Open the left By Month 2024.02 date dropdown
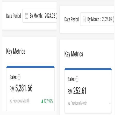 point(40,16)
